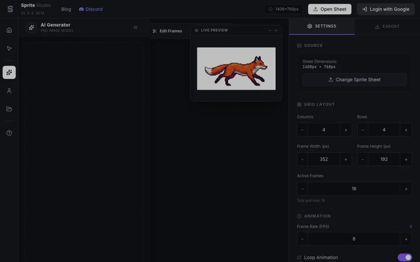
Task: Open the Discord link
Action: click(x=91, y=9)
